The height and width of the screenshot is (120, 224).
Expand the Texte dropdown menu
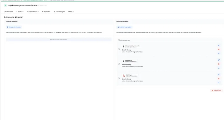(x=20, y=12)
